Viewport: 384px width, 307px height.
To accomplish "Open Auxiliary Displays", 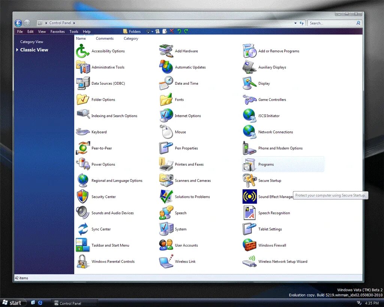I will 264,67.
